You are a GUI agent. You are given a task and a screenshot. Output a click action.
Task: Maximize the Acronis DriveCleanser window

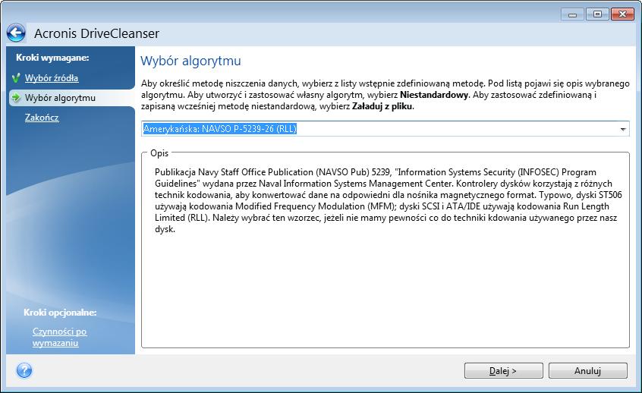point(597,14)
